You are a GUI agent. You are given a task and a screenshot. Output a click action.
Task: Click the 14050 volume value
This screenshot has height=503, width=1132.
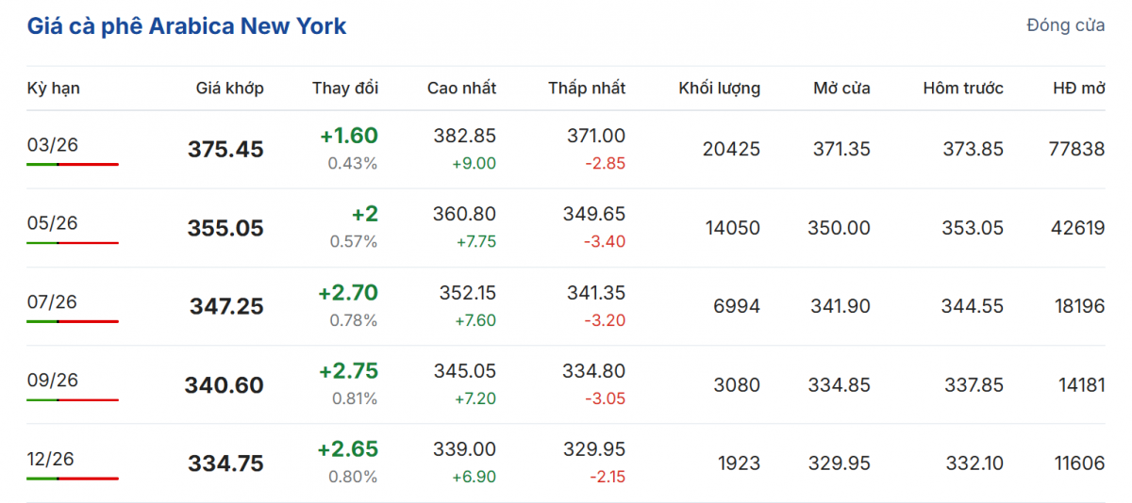coord(732,228)
